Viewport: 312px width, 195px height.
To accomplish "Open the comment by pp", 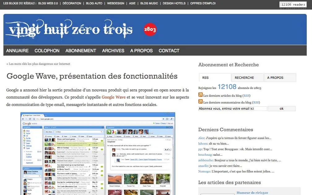I will (200, 149).
